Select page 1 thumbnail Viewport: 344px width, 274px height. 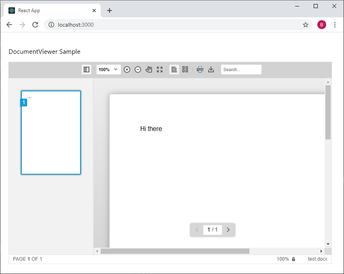(51, 133)
